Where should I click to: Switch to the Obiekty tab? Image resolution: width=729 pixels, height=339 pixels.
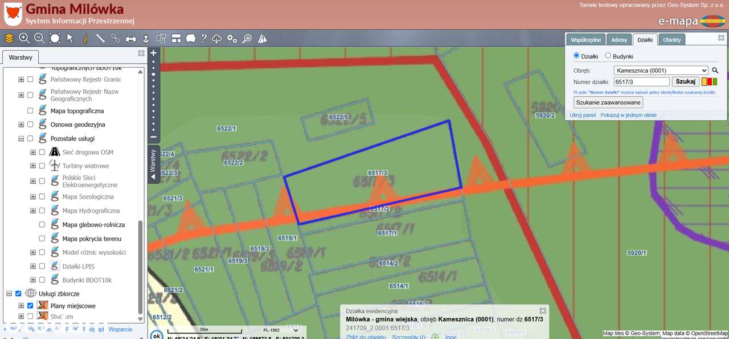point(671,40)
